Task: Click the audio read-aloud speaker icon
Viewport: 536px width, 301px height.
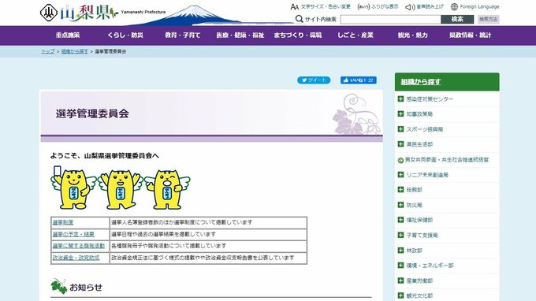Action: click(x=410, y=7)
